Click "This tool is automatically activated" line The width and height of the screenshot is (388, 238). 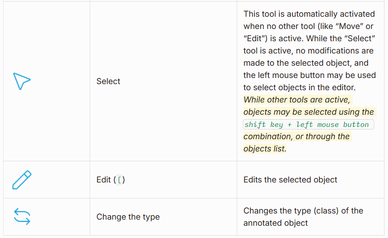pos(309,14)
